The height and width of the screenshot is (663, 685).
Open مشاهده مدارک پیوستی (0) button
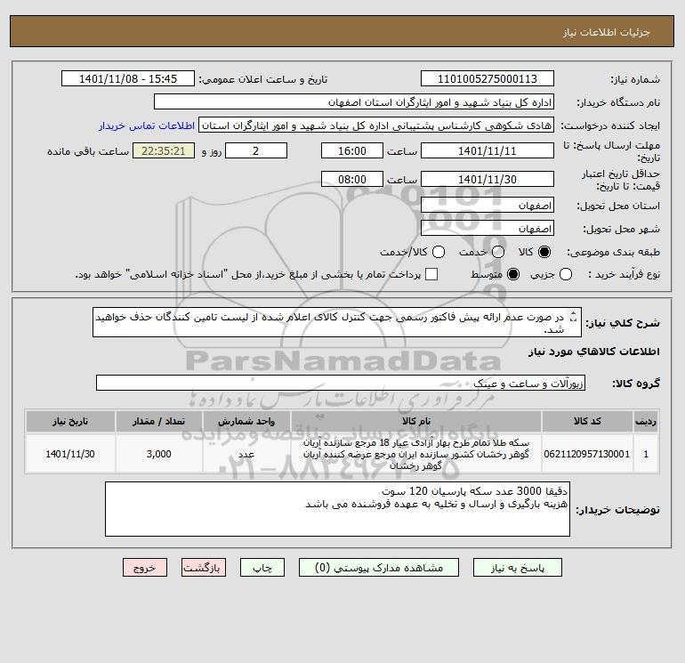click(379, 568)
